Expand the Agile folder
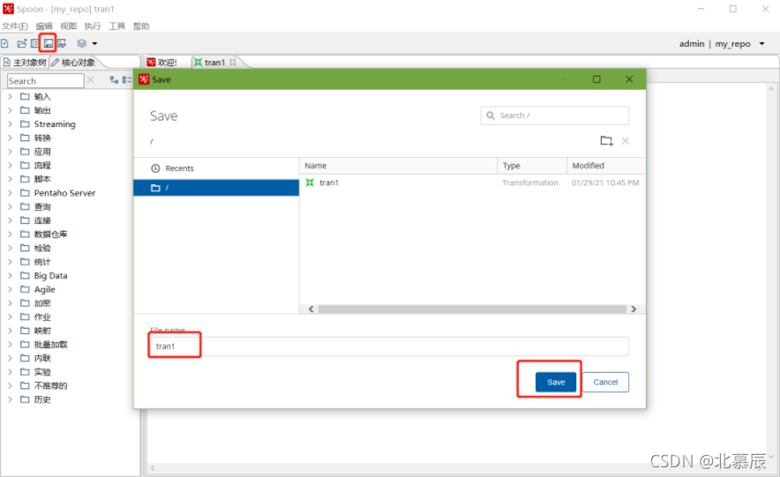 10,289
